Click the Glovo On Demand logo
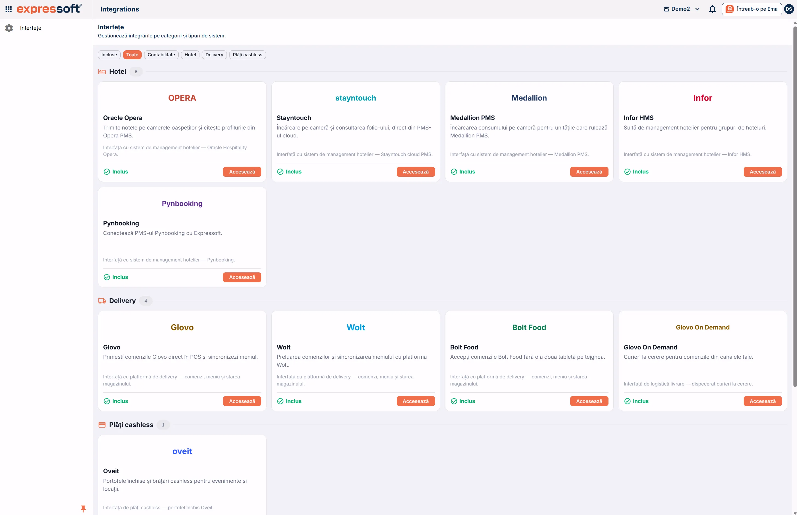797x515 pixels. [x=703, y=327]
